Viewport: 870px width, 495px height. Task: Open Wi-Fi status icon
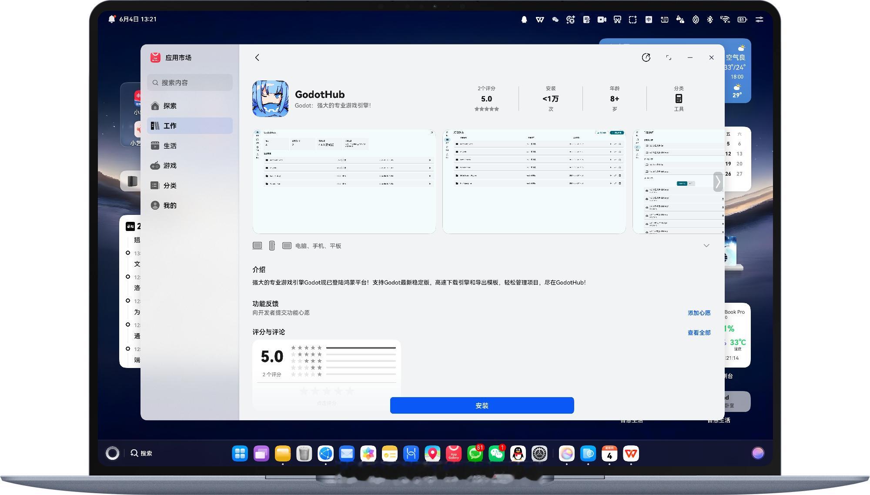725,20
